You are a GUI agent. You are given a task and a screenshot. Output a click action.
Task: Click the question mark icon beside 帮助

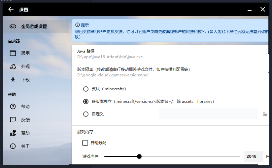point(13,106)
